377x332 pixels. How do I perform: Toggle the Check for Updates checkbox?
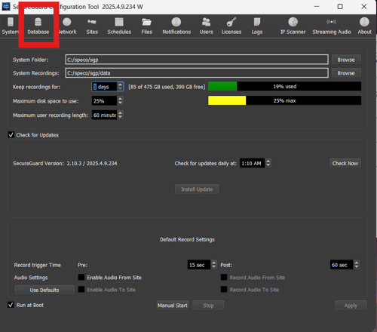coord(11,135)
